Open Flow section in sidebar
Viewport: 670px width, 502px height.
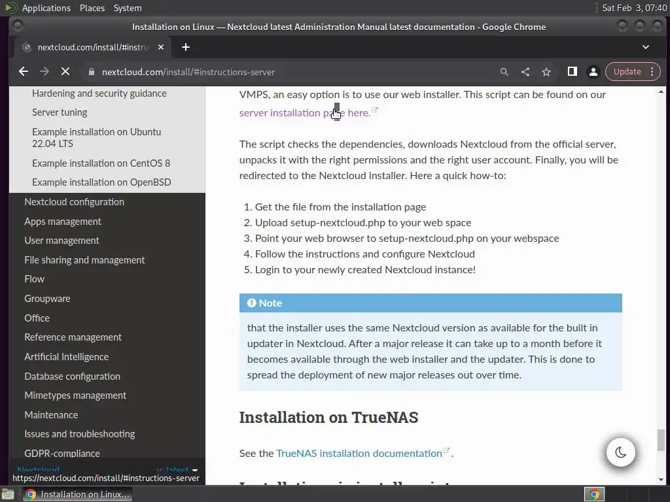point(34,278)
